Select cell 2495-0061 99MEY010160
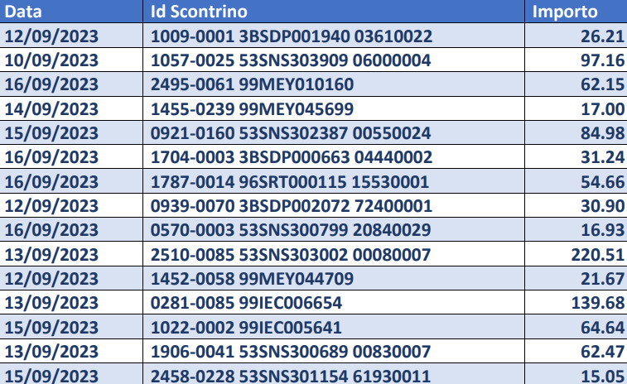This screenshot has height=384, width=627. [x=334, y=84]
